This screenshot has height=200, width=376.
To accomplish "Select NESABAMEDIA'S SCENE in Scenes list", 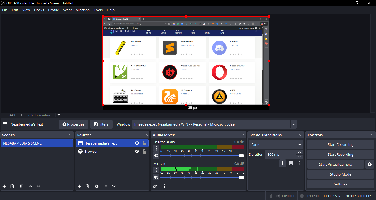I will tap(37, 143).
